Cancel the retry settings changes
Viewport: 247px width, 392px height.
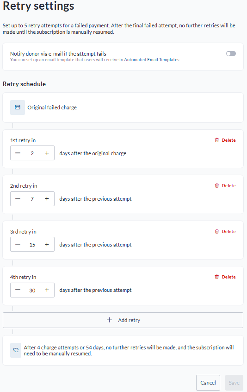[208, 382]
